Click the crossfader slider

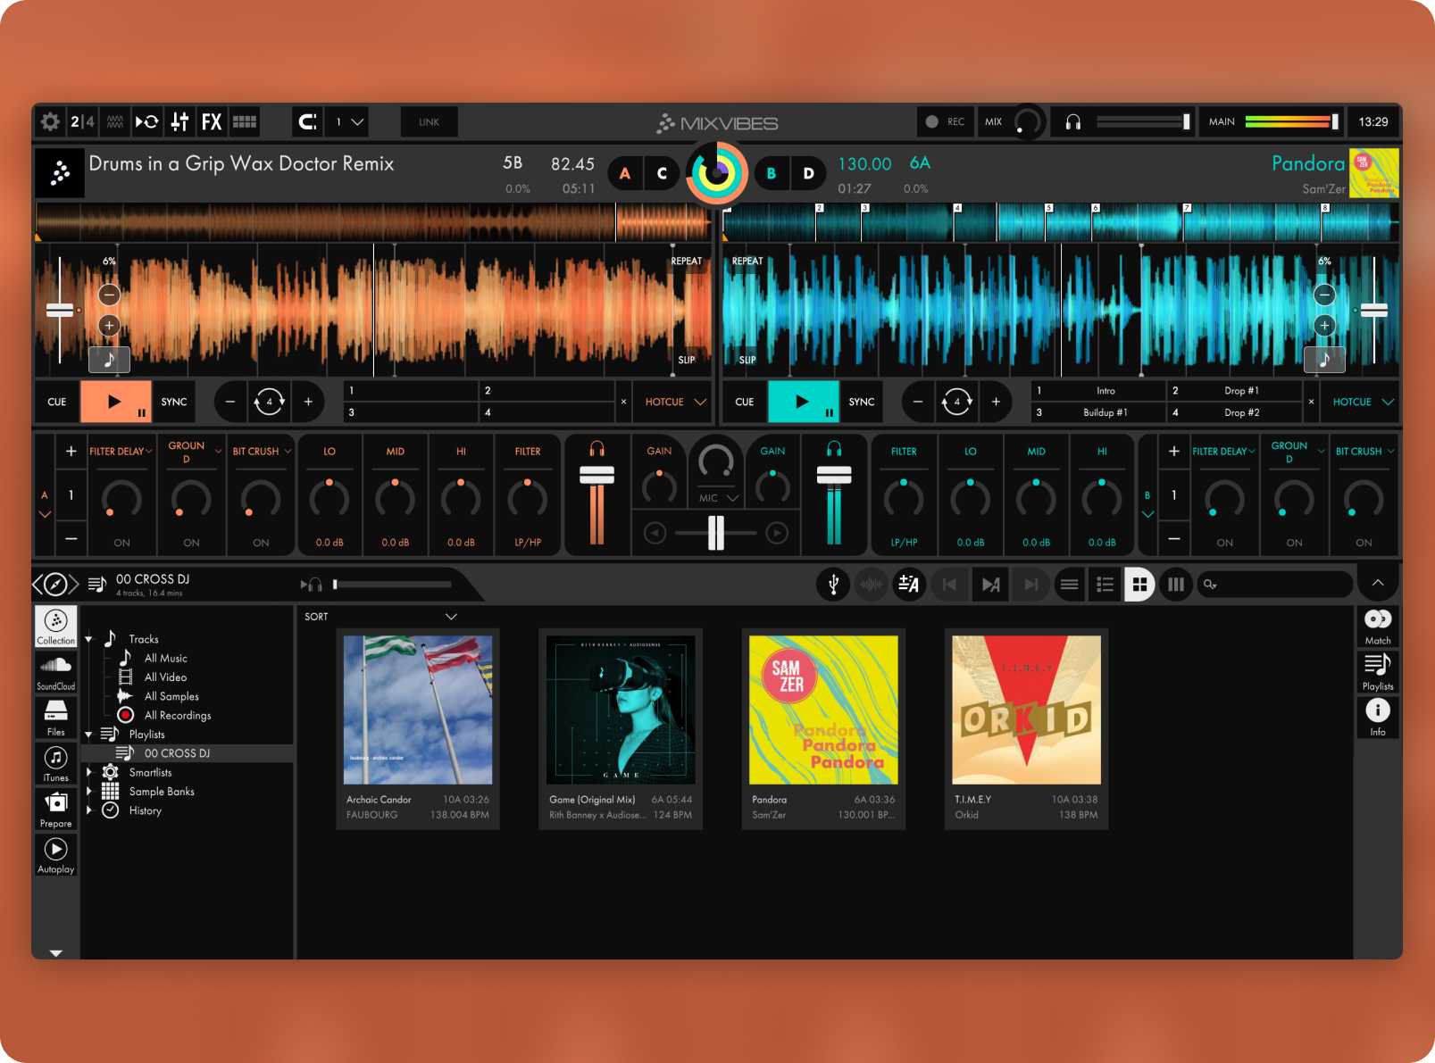pos(716,533)
